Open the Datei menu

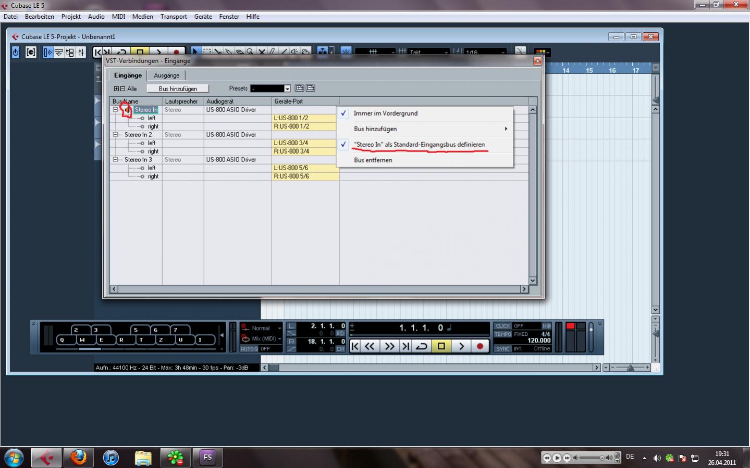[x=10, y=17]
